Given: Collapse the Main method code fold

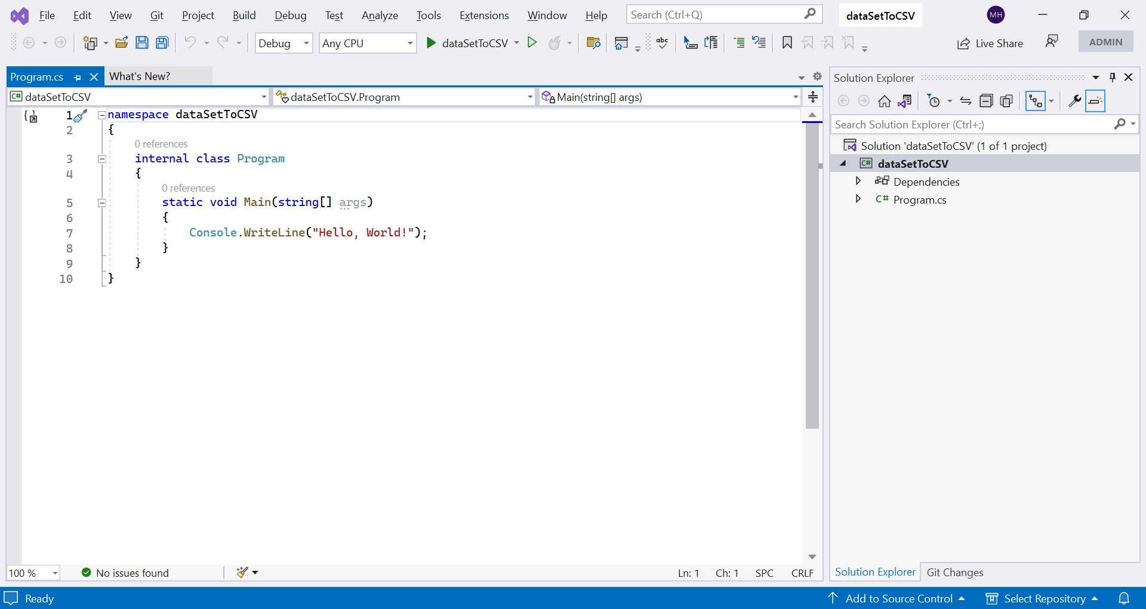Looking at the screenshot, I should coord(102,203).
